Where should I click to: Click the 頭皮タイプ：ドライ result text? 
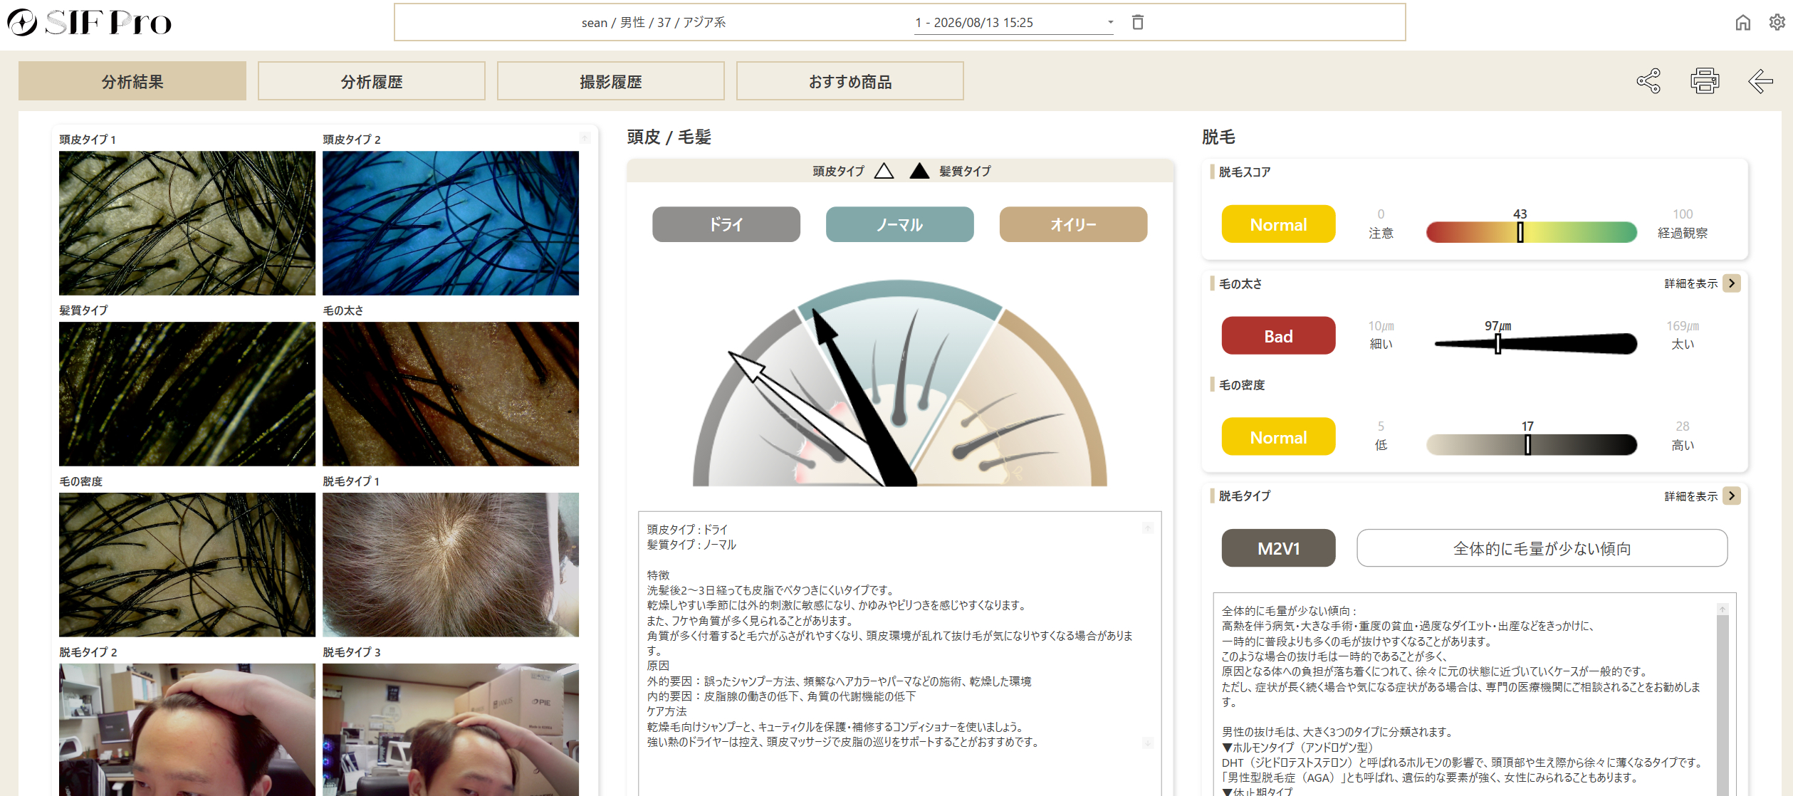coord(687,529)
